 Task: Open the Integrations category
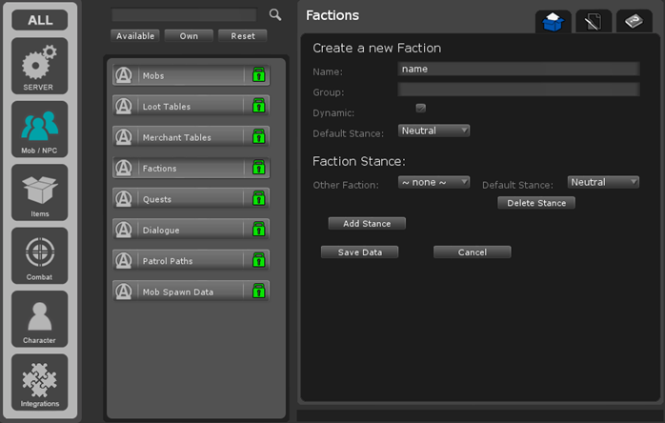point(39,383)
